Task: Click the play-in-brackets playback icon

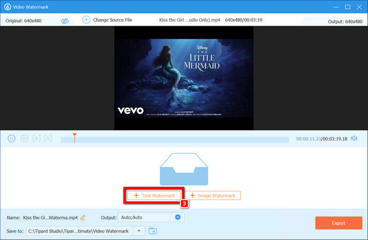Action: point(36,139)
